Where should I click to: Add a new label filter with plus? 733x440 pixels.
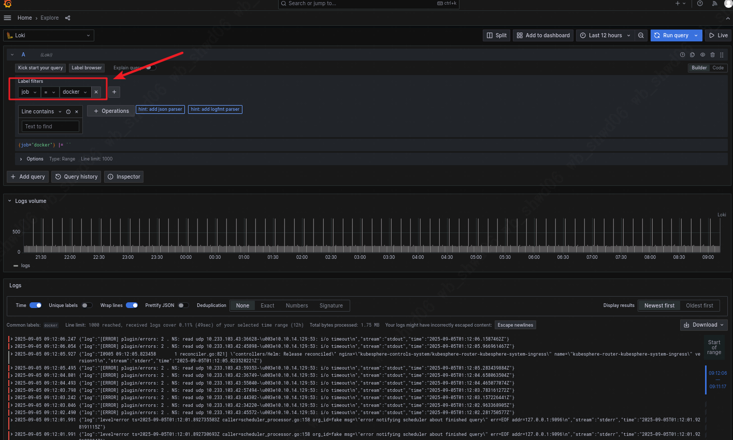pos(114,92)
